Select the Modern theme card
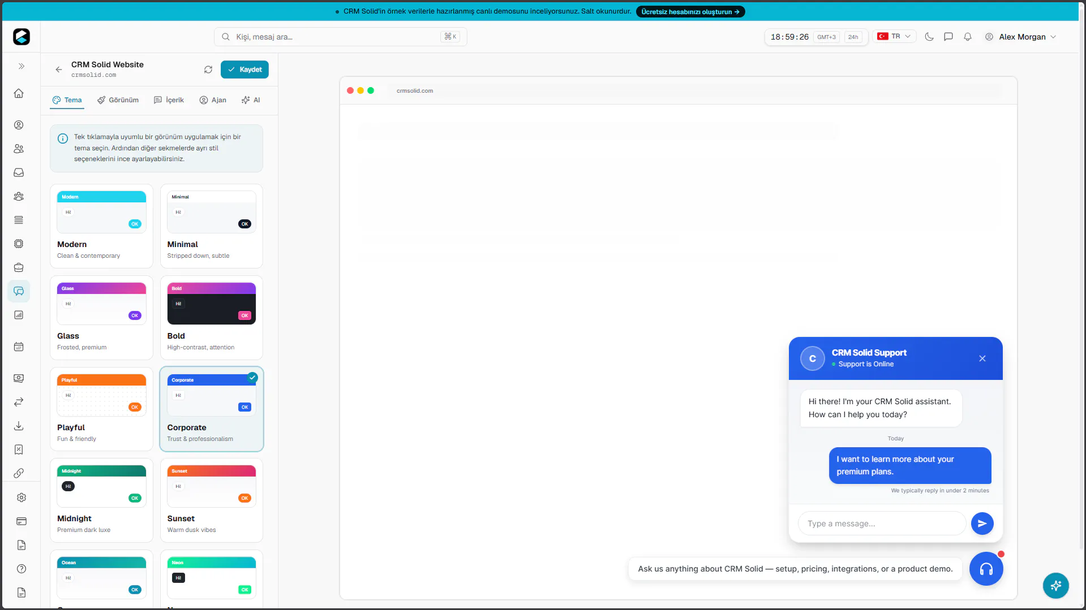The width and height of the screenshot is (1086, 610). [x=101, y=226]
